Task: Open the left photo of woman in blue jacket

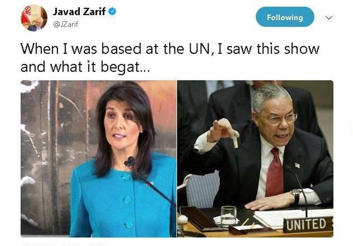Action: point(98,159)
